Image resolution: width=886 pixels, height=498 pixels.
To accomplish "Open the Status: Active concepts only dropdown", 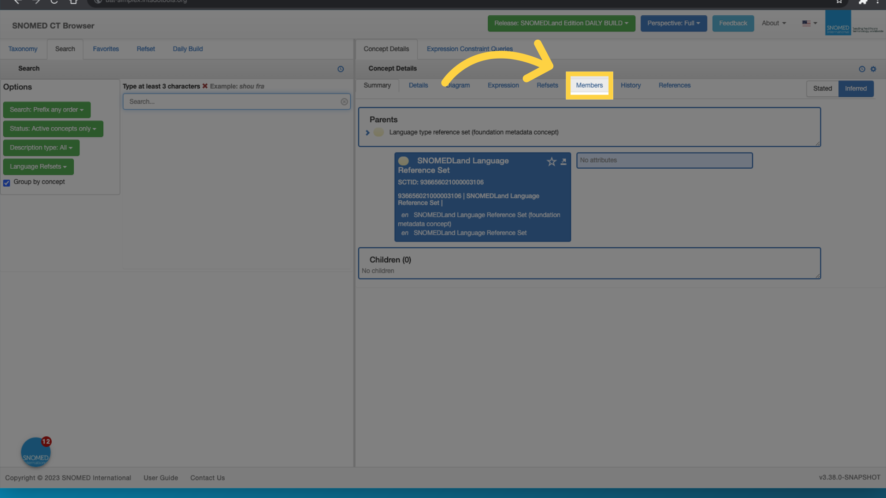I will point(53,129).
